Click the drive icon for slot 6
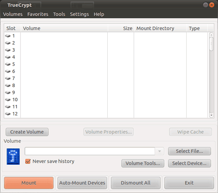Screen dimensions: 218x193 click(x=8, y=71)
